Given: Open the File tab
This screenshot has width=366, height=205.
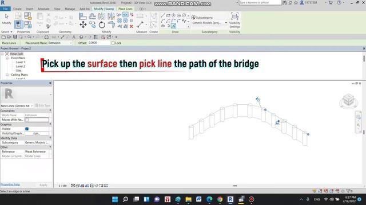Looking at the screenshot, I should coord(5,9).
